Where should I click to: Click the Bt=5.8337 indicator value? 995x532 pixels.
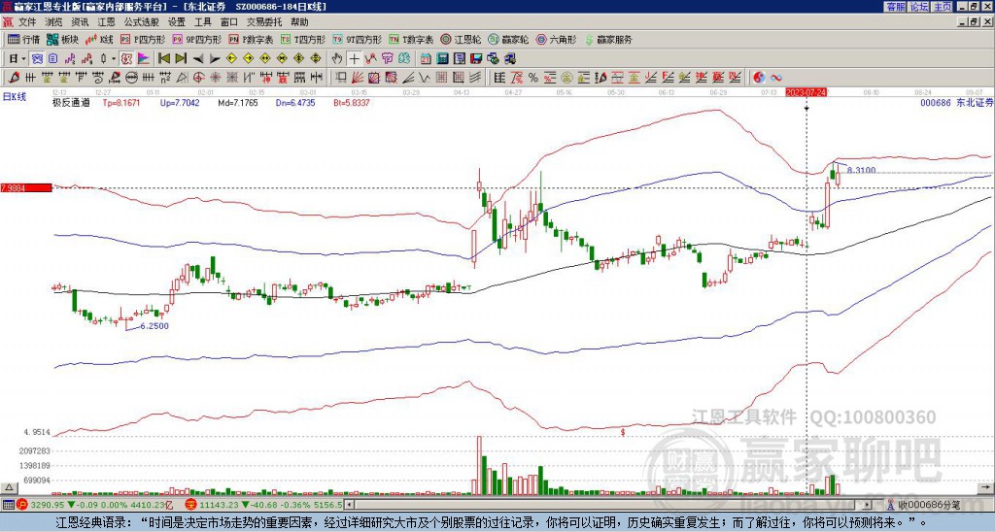point(352,102)
